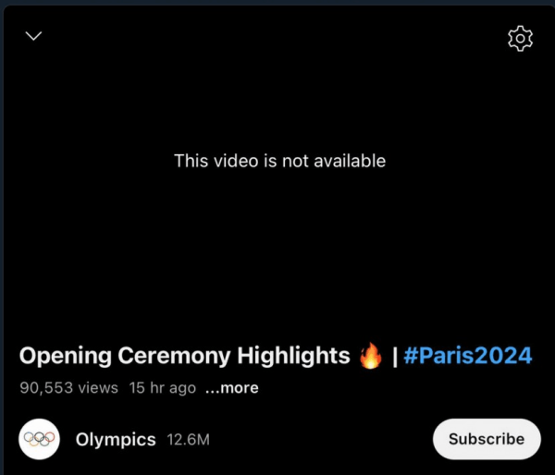
Task: Expand the description with ...more
Action: [x=232, y=388]
